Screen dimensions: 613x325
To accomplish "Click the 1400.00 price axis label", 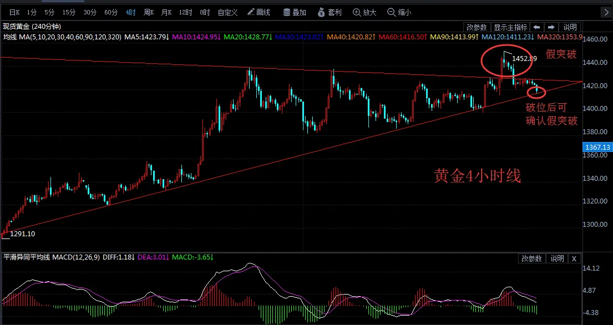I will (596, 109).
